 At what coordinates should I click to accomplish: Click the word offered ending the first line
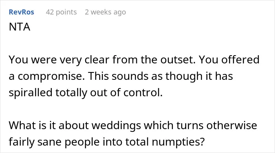pos(240,59)
